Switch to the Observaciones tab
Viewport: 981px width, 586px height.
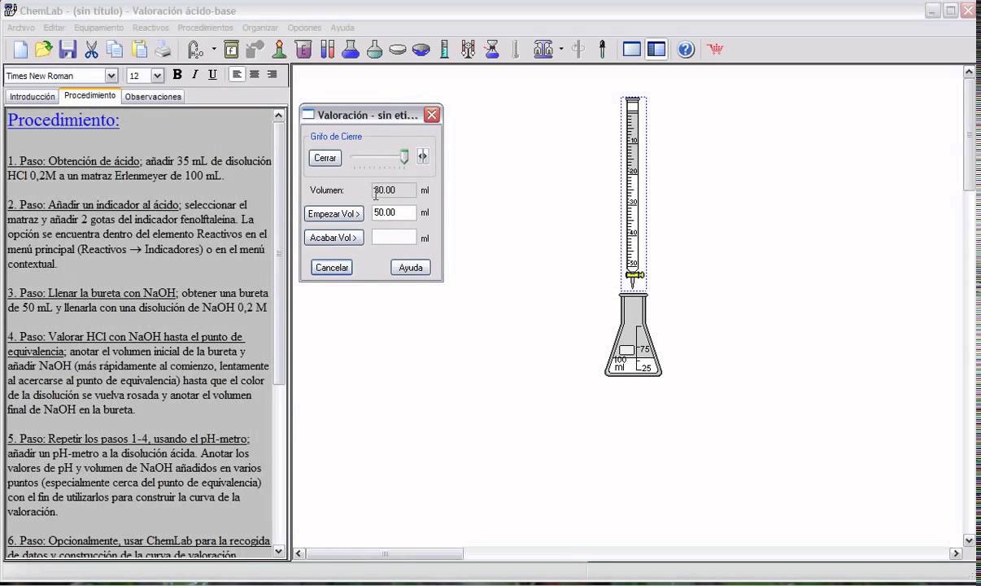point(153,97)
